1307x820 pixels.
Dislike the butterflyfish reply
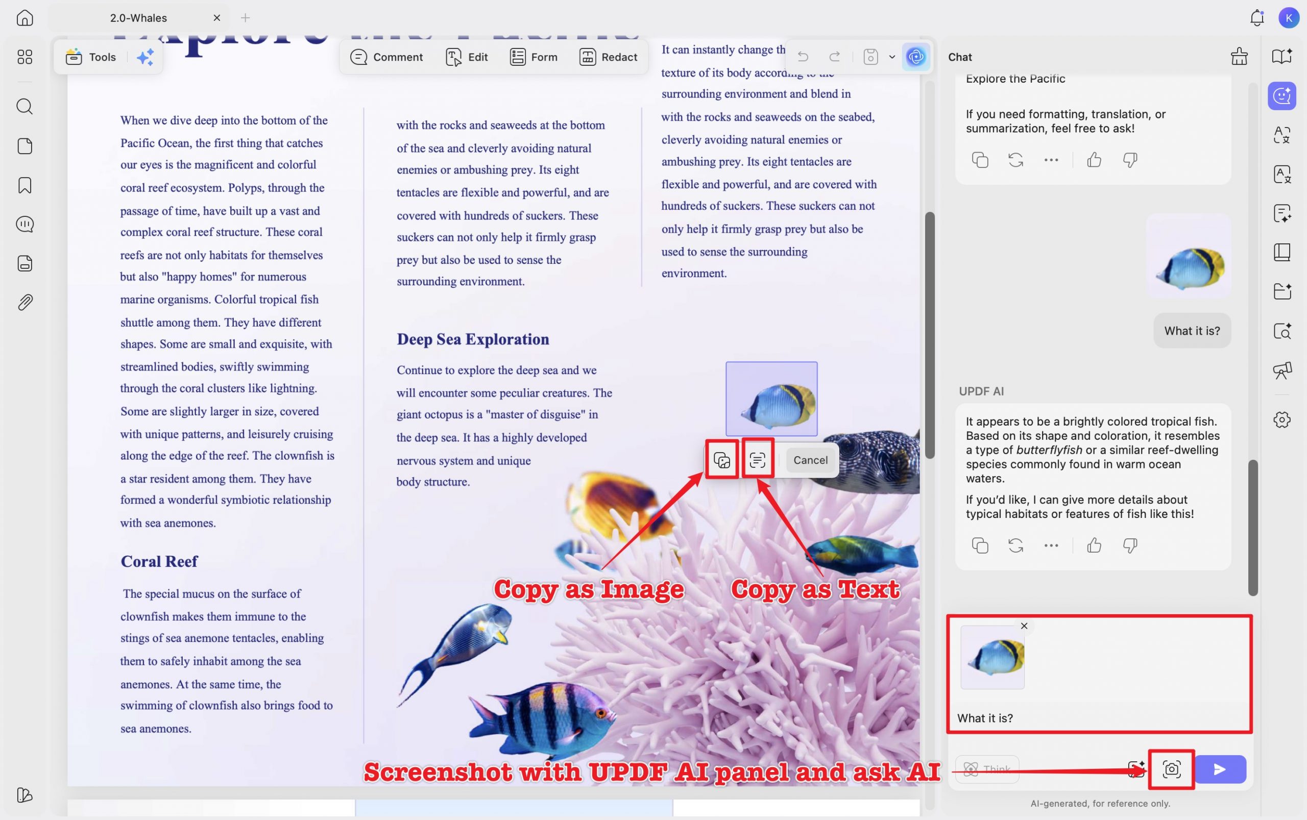tap(1130, 545)
